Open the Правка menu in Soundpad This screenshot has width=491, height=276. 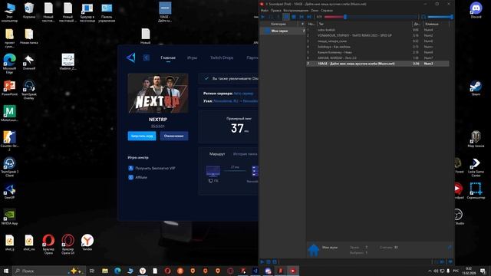[276, 10]
